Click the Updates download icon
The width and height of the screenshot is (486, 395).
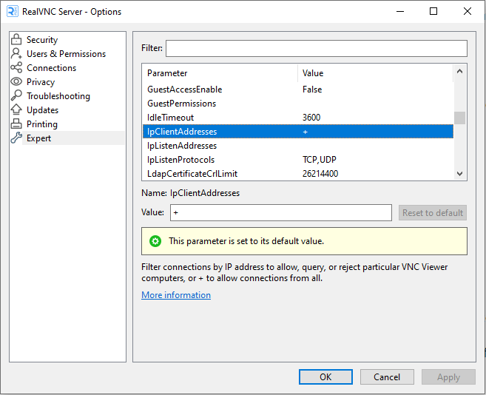tap(16, 110)
